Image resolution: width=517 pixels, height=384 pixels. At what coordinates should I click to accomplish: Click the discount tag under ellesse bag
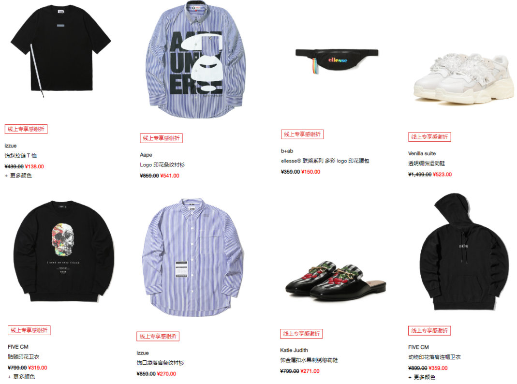tap(302, 134)
